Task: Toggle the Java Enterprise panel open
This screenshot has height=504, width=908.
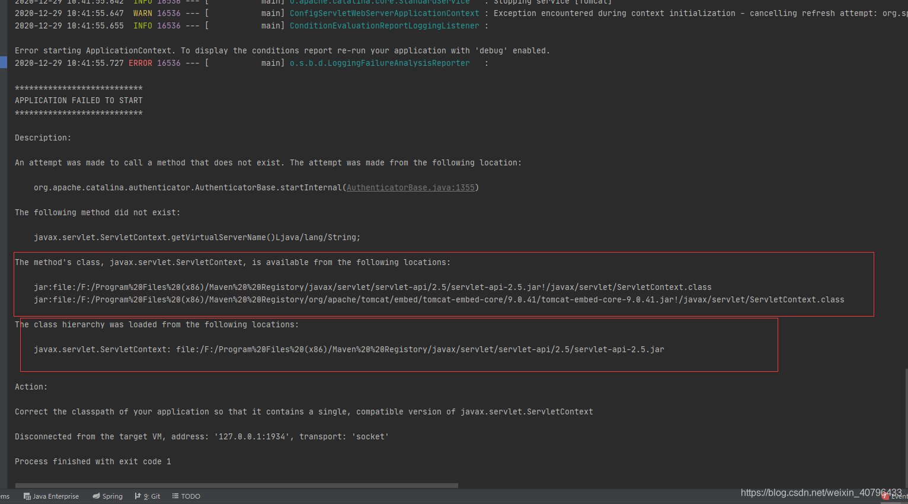Action: pyautogui.click(x=51, y=496)
